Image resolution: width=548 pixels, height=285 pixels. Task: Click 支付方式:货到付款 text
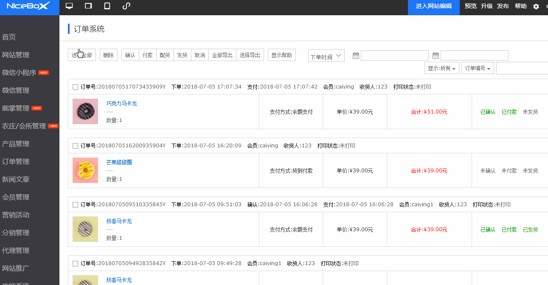pyautogui.click(x=291, y=171)
